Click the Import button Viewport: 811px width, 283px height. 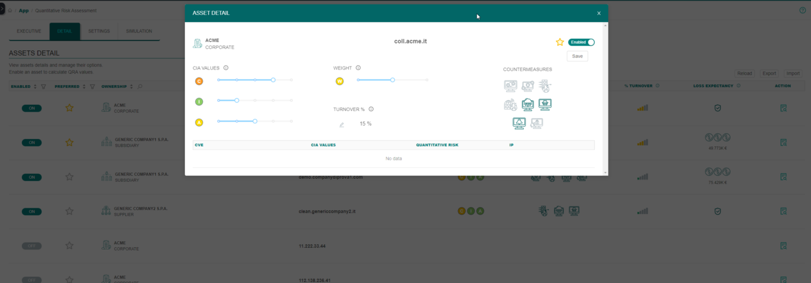click(x=793, y=73)
